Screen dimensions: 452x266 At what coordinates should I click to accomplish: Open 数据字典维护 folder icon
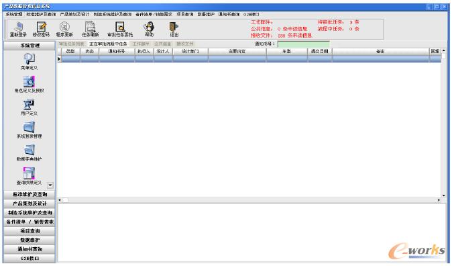(x=29, y=150)
